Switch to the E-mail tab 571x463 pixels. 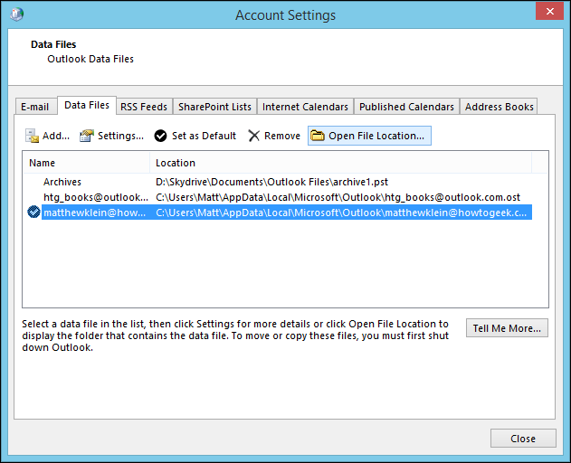tap(35, 107)
